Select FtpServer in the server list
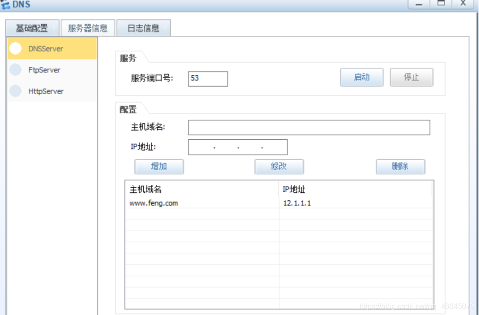Image resolution: width=479 pixels, height=315 pixels. pyautogui.click(x=52, y=70)
